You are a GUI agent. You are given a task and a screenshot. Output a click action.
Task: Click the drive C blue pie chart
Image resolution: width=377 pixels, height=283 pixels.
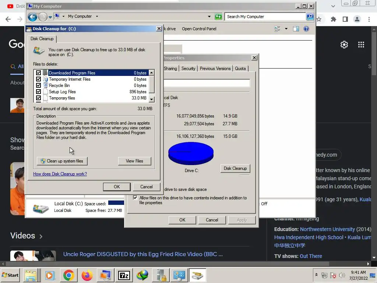click(191, 153)
